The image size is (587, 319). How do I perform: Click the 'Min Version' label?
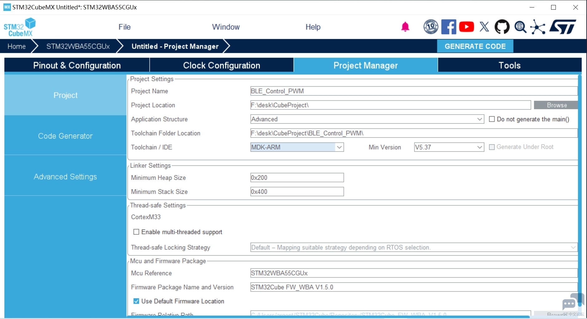385,147
